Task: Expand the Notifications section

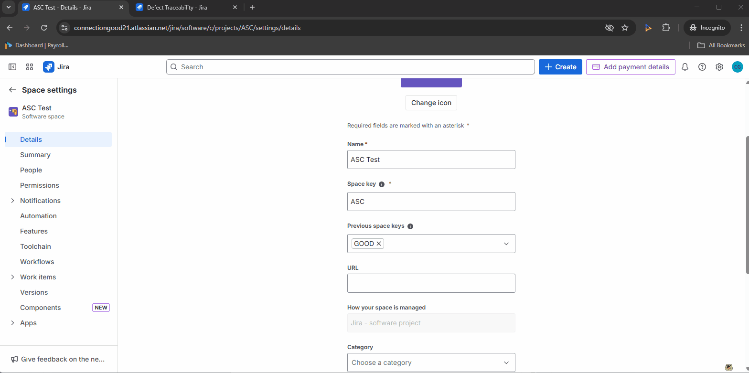Action: [12, 201]
